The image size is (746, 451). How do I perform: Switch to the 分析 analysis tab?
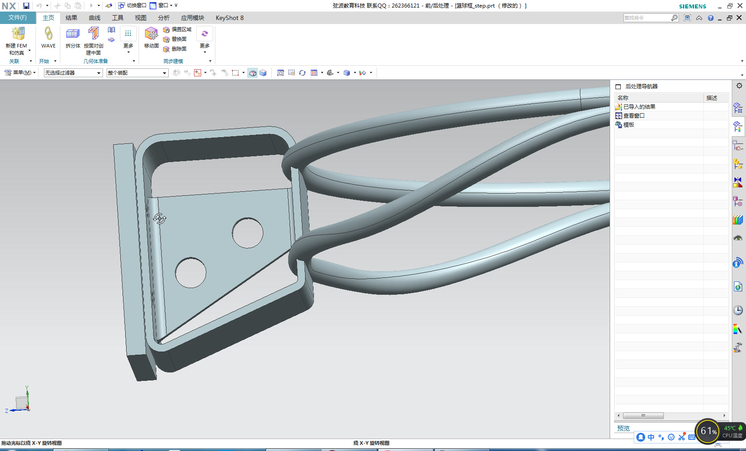[164, 18]
